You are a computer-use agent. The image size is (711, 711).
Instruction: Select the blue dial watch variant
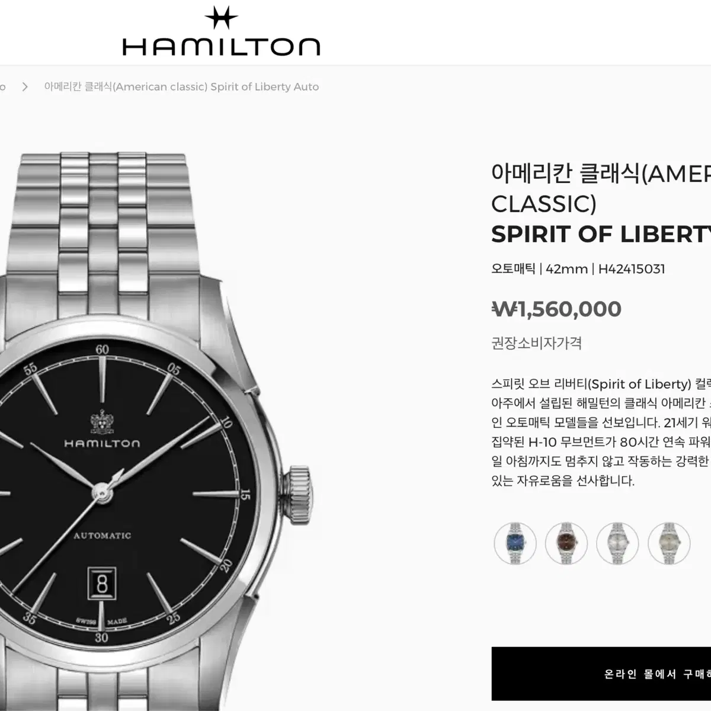[515, 543]
